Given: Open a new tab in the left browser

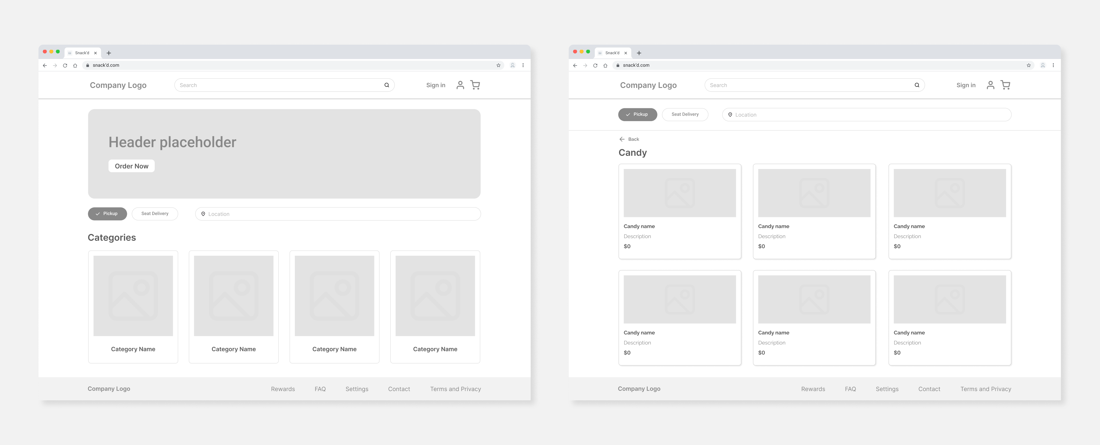Looking at the screenshot, I should [109, 53].
